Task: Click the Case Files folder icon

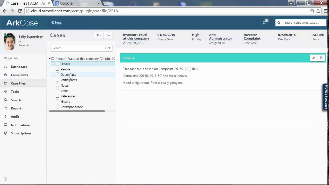Action: 6,84
